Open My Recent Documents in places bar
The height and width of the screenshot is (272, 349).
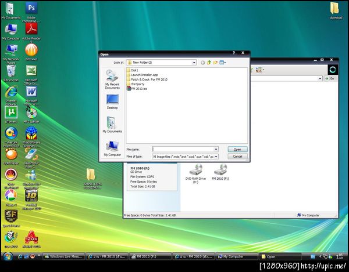point(112,79)
